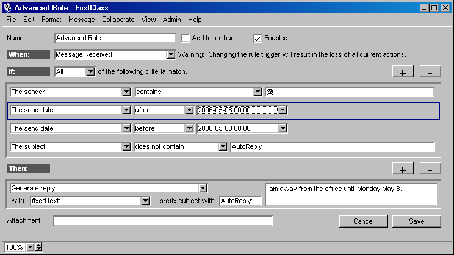The width and height of the screenshot is (454, 255).
Task: Open the Format menu
Action: click(x=51, y=20)
